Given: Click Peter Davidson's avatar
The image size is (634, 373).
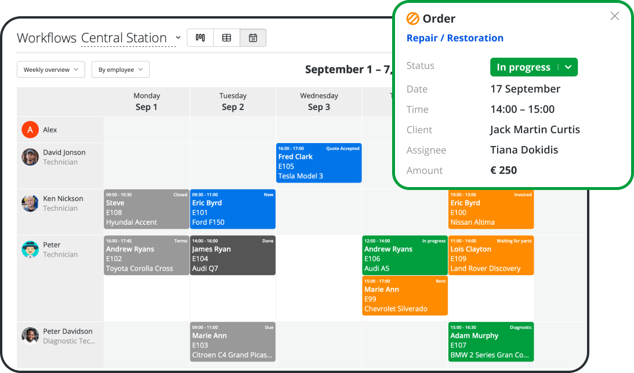Looking at the screenshot, I should tap(30, 336).
